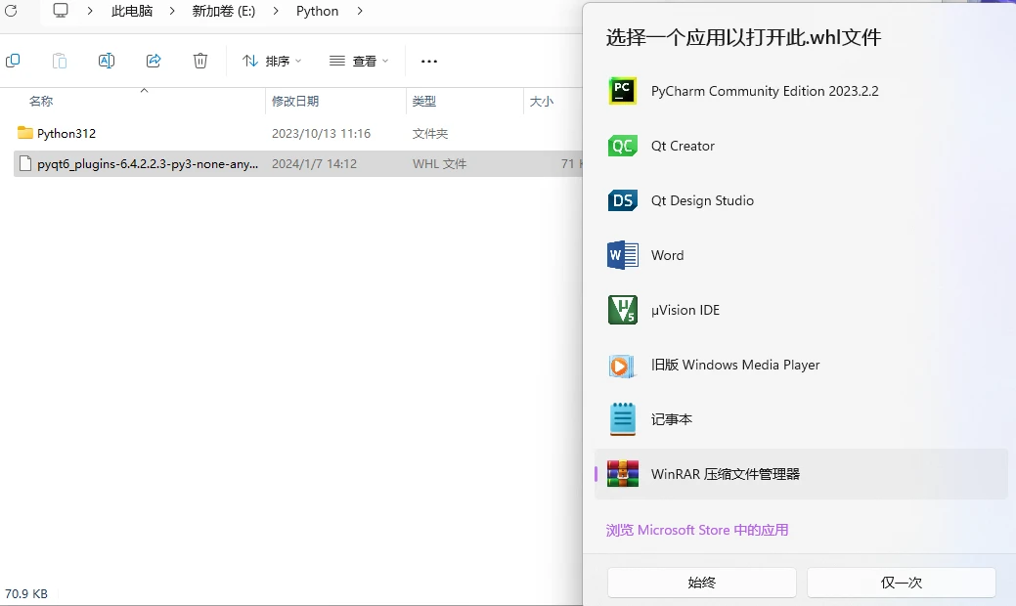Click the WHL 文件 type cell
The height and width of the screenshot is (606, 1016).
[x=439, y=164]
